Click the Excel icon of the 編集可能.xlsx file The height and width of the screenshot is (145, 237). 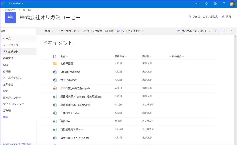click(x=55, y=97)
